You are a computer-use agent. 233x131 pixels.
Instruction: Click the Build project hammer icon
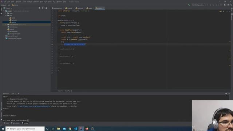189,5
